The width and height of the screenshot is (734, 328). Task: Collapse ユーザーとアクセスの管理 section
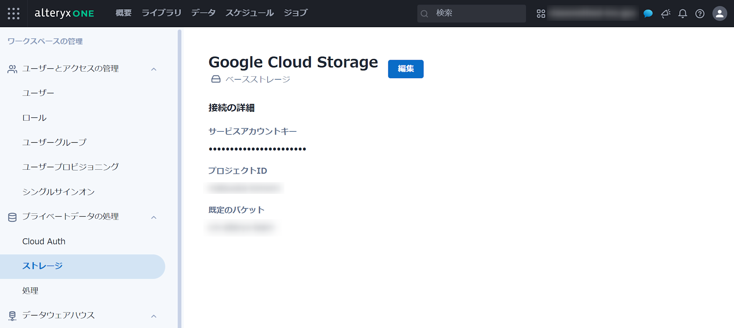point(154,69)
